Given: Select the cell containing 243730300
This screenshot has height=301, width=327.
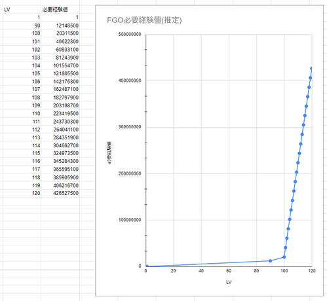Looking at the screenshot, I should coord(60,122).
